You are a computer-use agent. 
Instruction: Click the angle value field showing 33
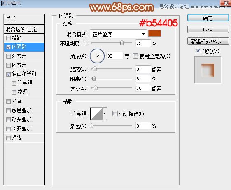(x=114, y=56)
